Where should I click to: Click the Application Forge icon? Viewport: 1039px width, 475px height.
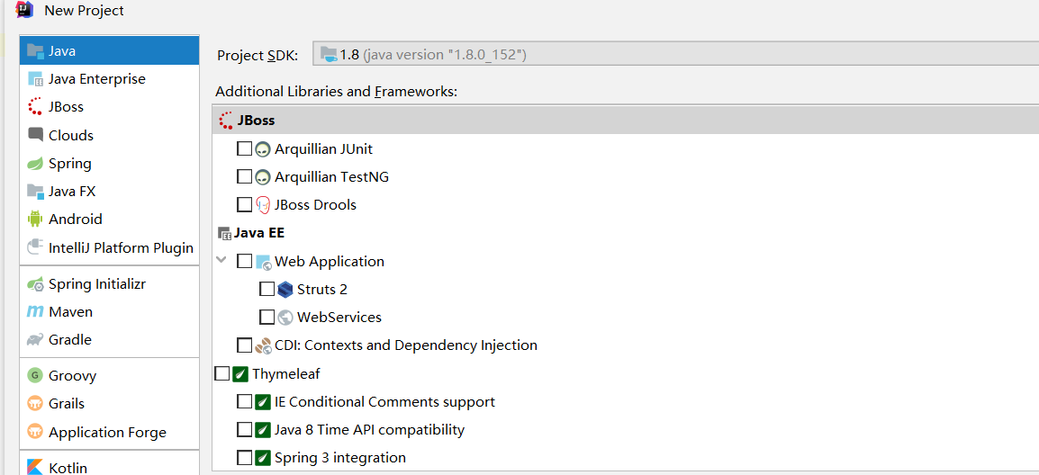(35, 432)
